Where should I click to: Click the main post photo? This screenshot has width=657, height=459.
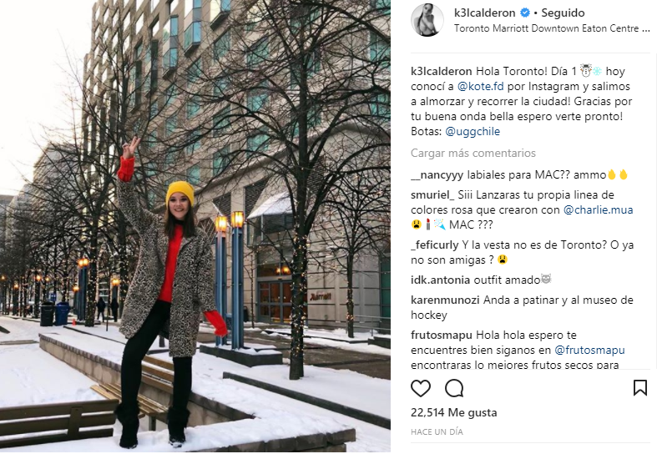point(195,225)
